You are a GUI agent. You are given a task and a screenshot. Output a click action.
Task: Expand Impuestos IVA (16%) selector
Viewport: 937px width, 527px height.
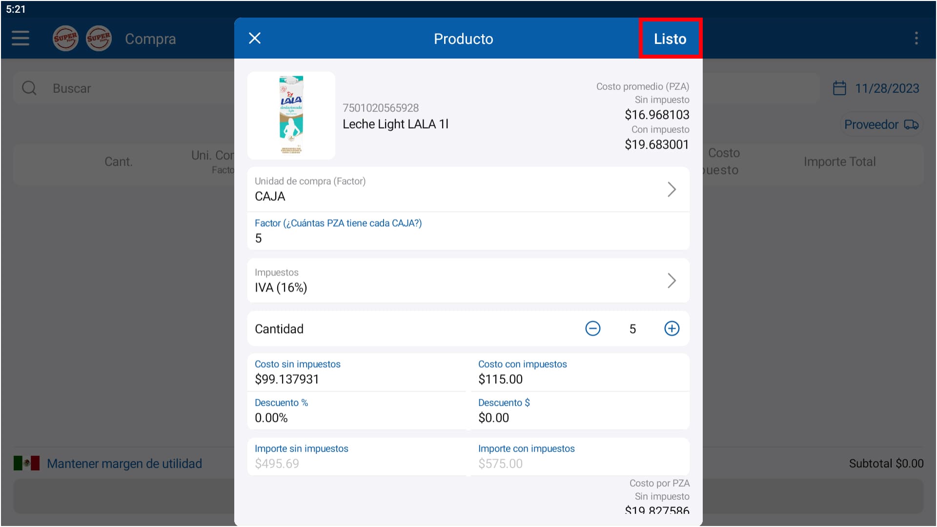[x=468, y=280]
